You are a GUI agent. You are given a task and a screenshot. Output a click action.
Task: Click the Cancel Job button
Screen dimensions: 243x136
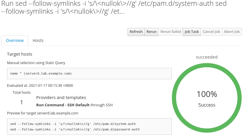[x=211, y=32]
